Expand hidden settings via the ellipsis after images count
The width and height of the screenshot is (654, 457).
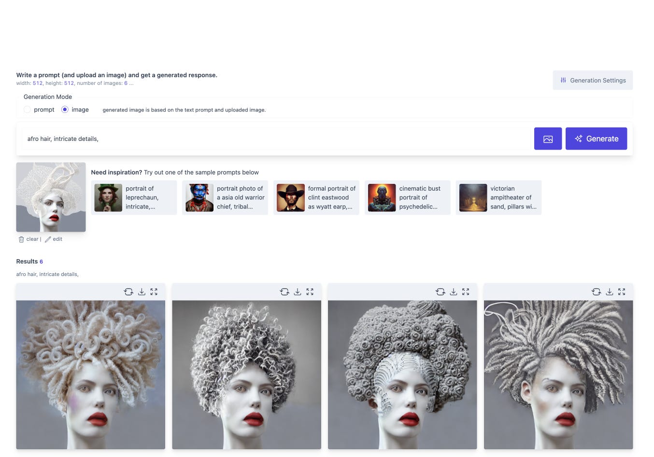(131, 83)
